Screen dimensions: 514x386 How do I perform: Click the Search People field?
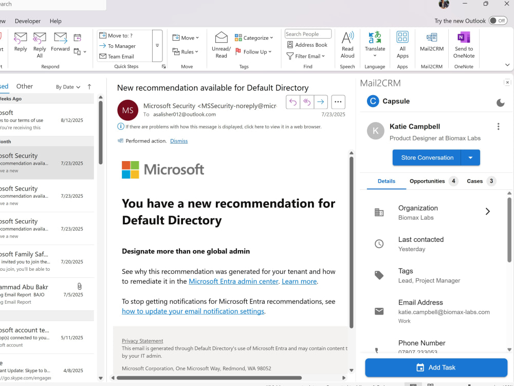click(x=308, y=34)
